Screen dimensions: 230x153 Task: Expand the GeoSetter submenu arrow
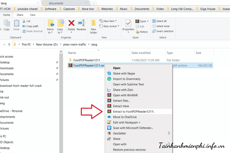pos(169,133)
